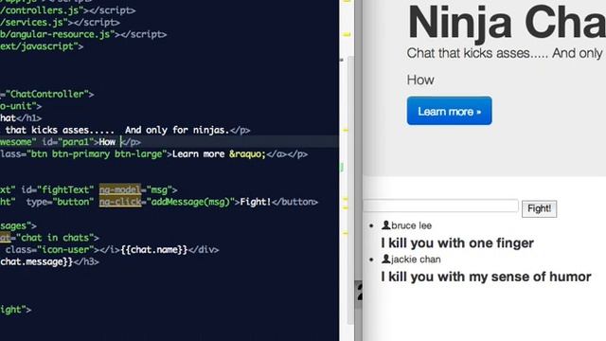Viewport: 606px width, 341px height.
Task: Click the editor's vertical scrollbar
Action: [350, 189]
